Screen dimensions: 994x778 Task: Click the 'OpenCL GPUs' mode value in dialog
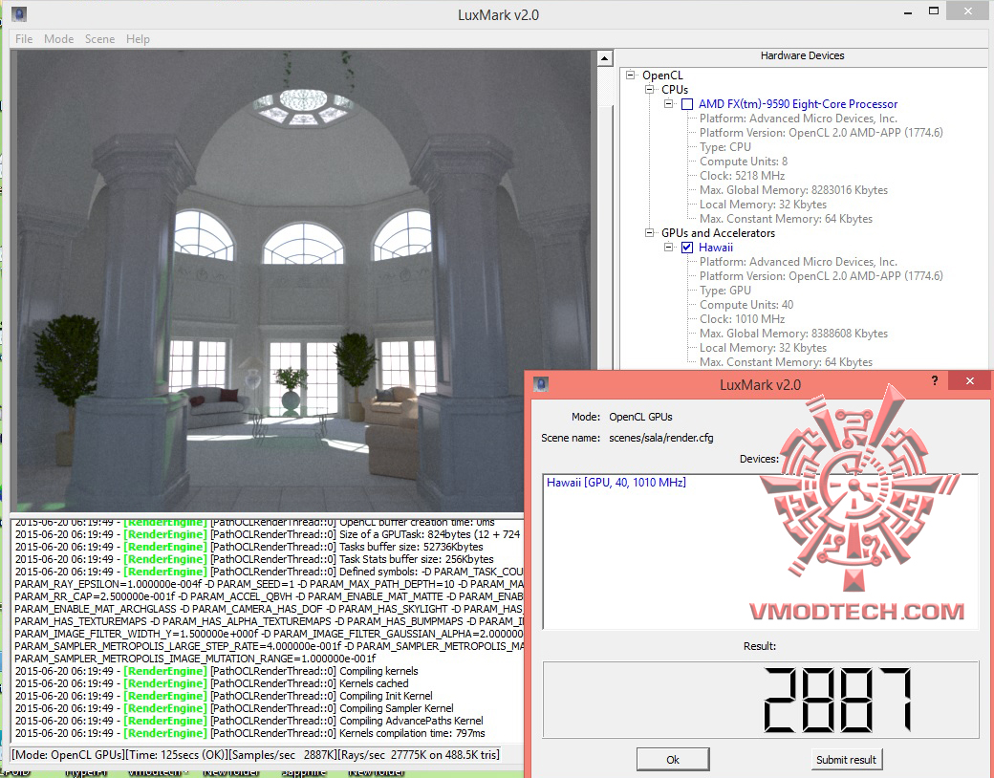click(x=640, y=418)
